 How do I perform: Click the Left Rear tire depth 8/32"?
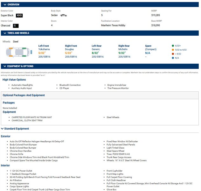[x=95, y=53]
